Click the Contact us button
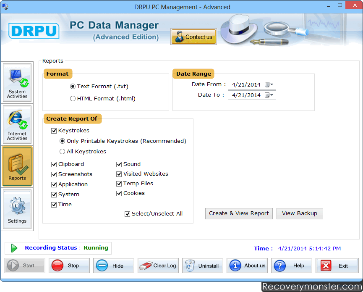The image size is (363, 292). tap(193, 37)
